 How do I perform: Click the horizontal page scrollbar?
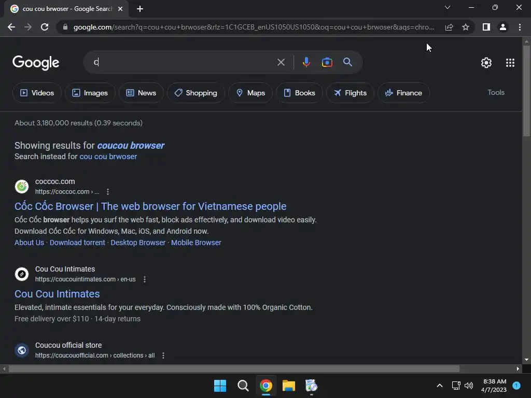(234, 368)
